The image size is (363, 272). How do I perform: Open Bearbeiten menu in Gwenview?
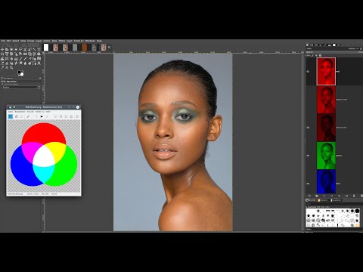(x=20, y=111)
